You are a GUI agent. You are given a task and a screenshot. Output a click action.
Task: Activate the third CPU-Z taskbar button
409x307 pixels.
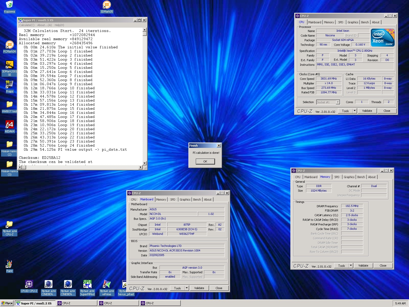pos(160,303)
